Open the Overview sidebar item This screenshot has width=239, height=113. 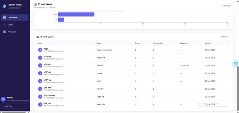click(15, 17)
